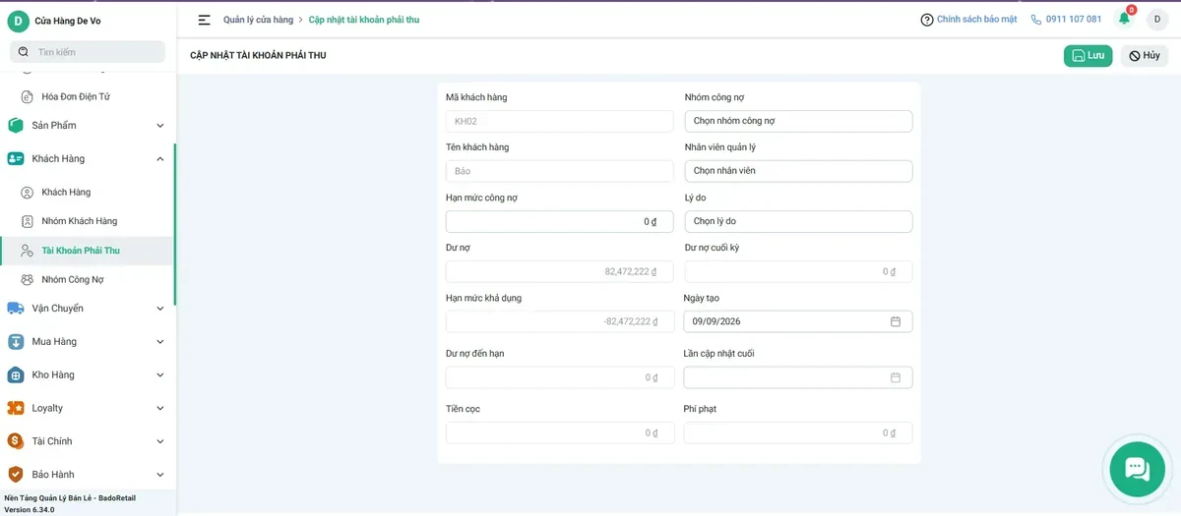This screenshot has height=516, width=1181.
Task: Open the live chat bubble
Action: point(1137,469)
